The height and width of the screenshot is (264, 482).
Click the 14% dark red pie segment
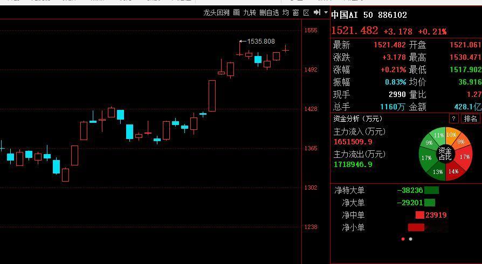pyautogui.click(x=453, y=171)
